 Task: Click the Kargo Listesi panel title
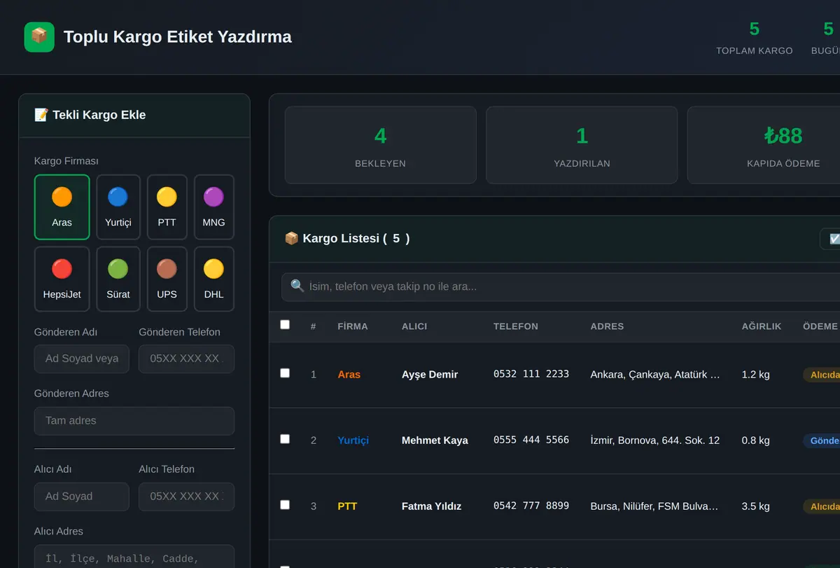point(347,238)
